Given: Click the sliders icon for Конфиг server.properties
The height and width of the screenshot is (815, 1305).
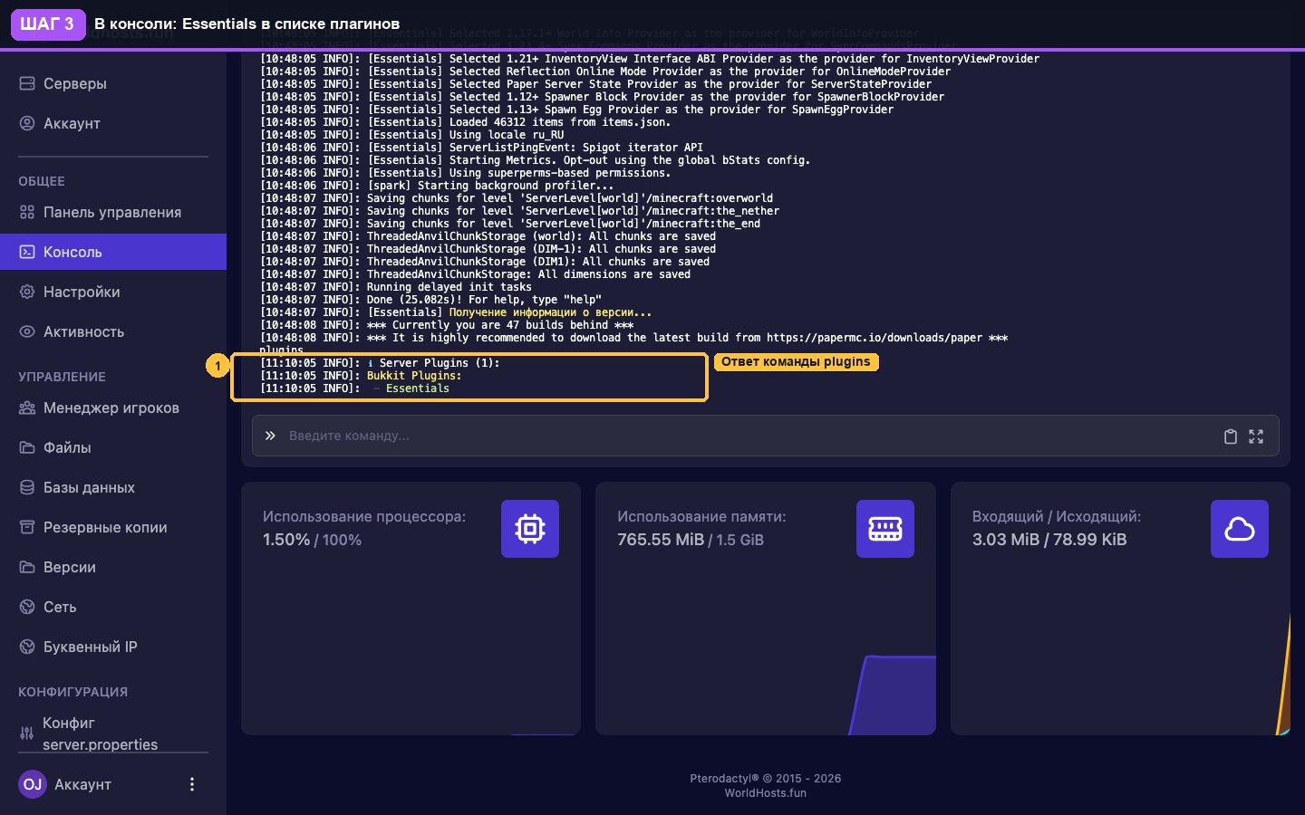Looking at the screenshot, I should point(26,733).
